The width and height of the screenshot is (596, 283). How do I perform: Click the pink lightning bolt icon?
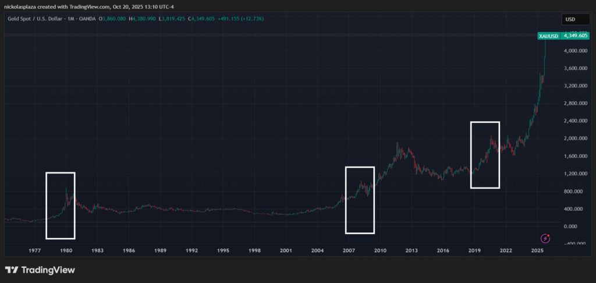545,238
